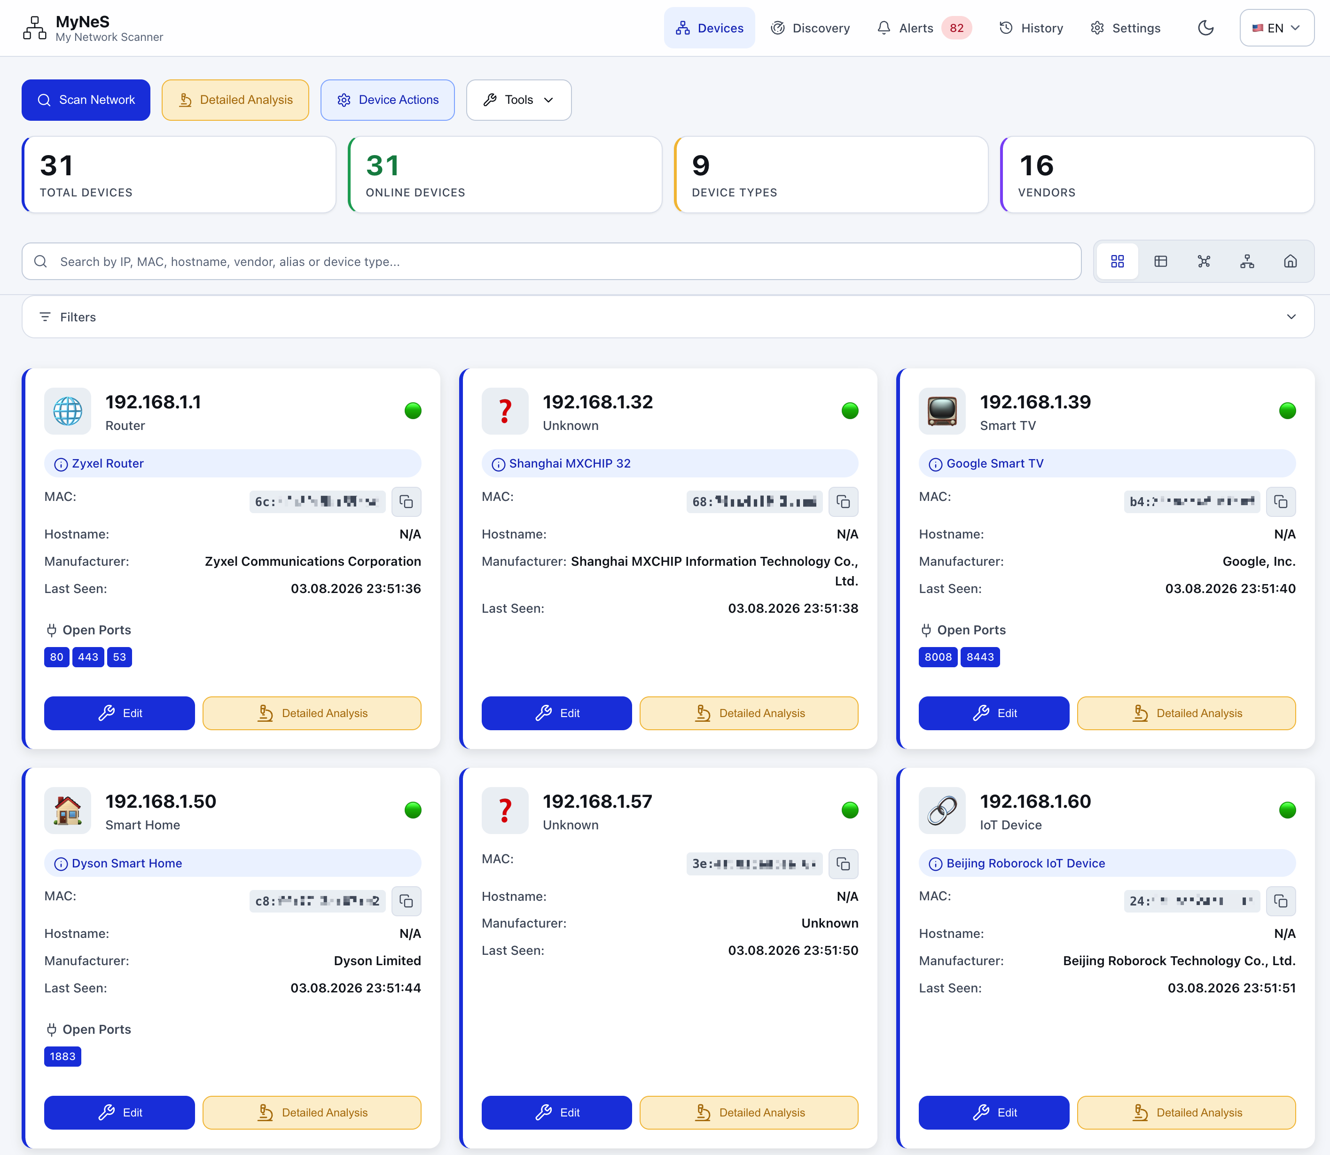This screenshot has height=1155, width=1330.
Task: Run Detailed Analysis on 192.168.1.60
Action: pos(1186,1112)
